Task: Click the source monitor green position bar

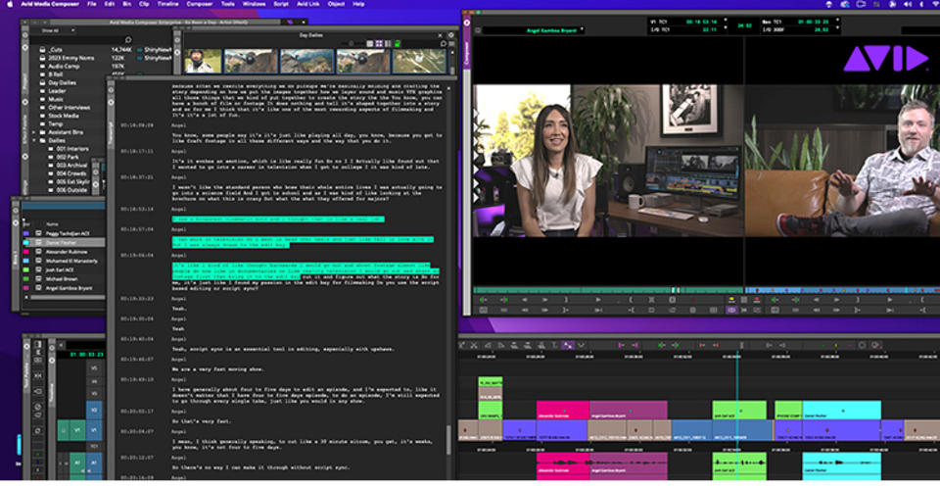Action: pos(608,290)
